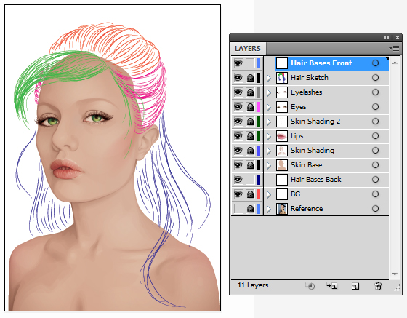
Task: Click the Delete Selection trash icon
Action: coord(378,286)
